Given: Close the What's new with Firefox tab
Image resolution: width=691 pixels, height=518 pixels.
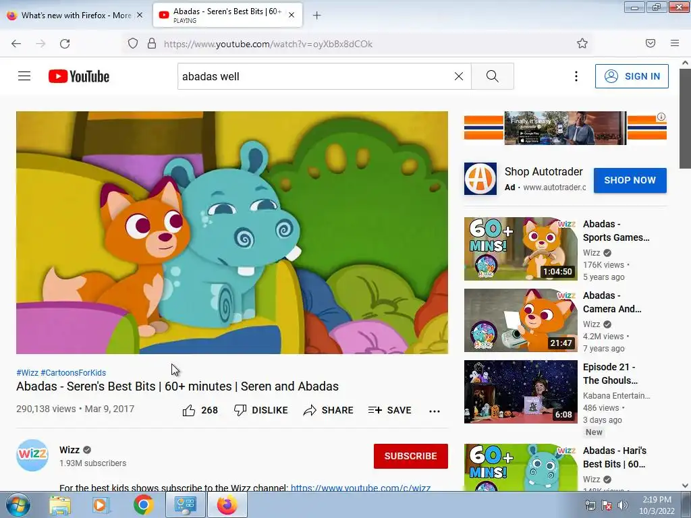Looking at the screenshot, I should coord(140,15).
